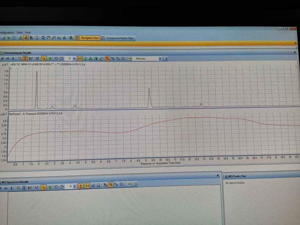Click the print icon in Chromatogram toolbar
300x225 pixels.
pyautogui.click(x=165, y=59)
